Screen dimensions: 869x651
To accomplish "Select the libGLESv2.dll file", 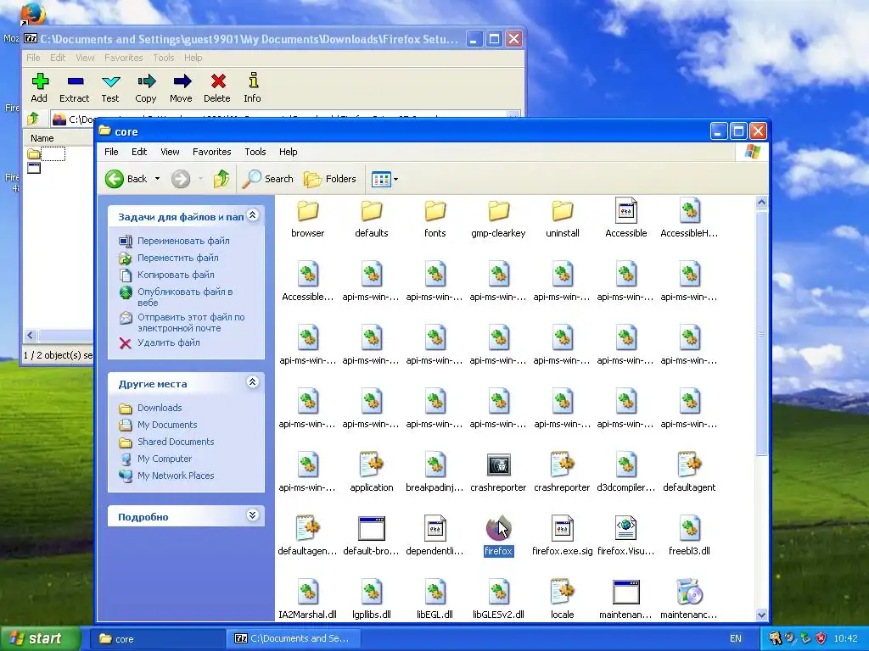I will click(x=498, y=599).
